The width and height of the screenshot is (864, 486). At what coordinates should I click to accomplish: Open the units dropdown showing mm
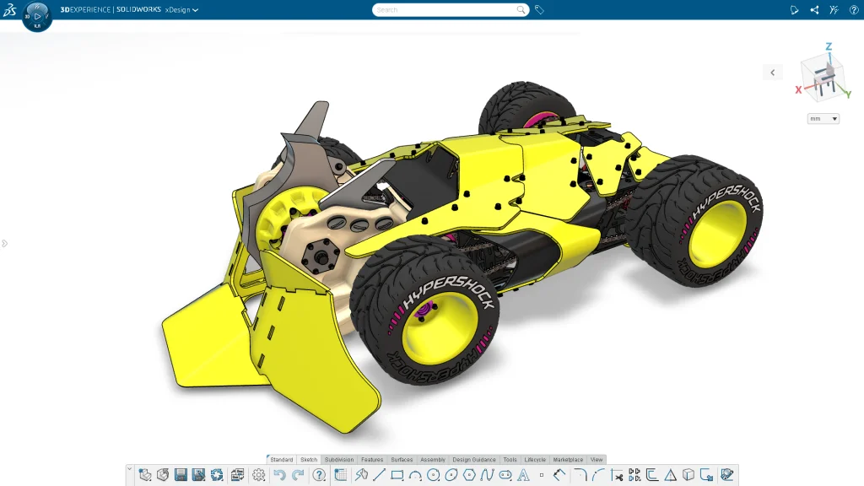pyautogui.click(x=823, y=118)
